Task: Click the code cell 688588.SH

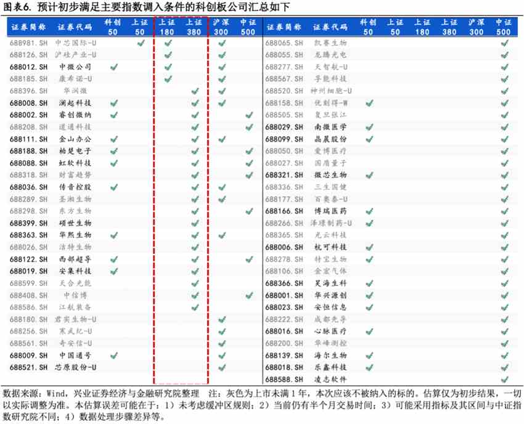Action: pyautogui.click(x=284, y=380)
